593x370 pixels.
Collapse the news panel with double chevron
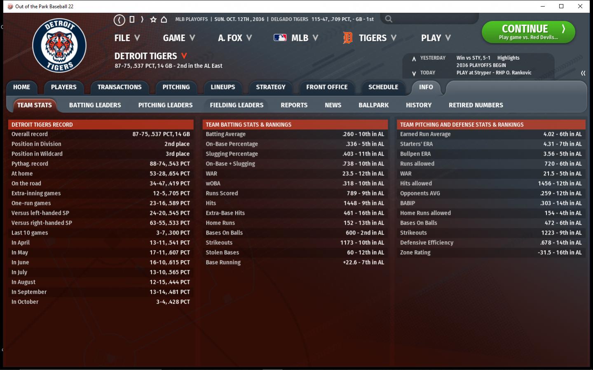pos(583,73)
